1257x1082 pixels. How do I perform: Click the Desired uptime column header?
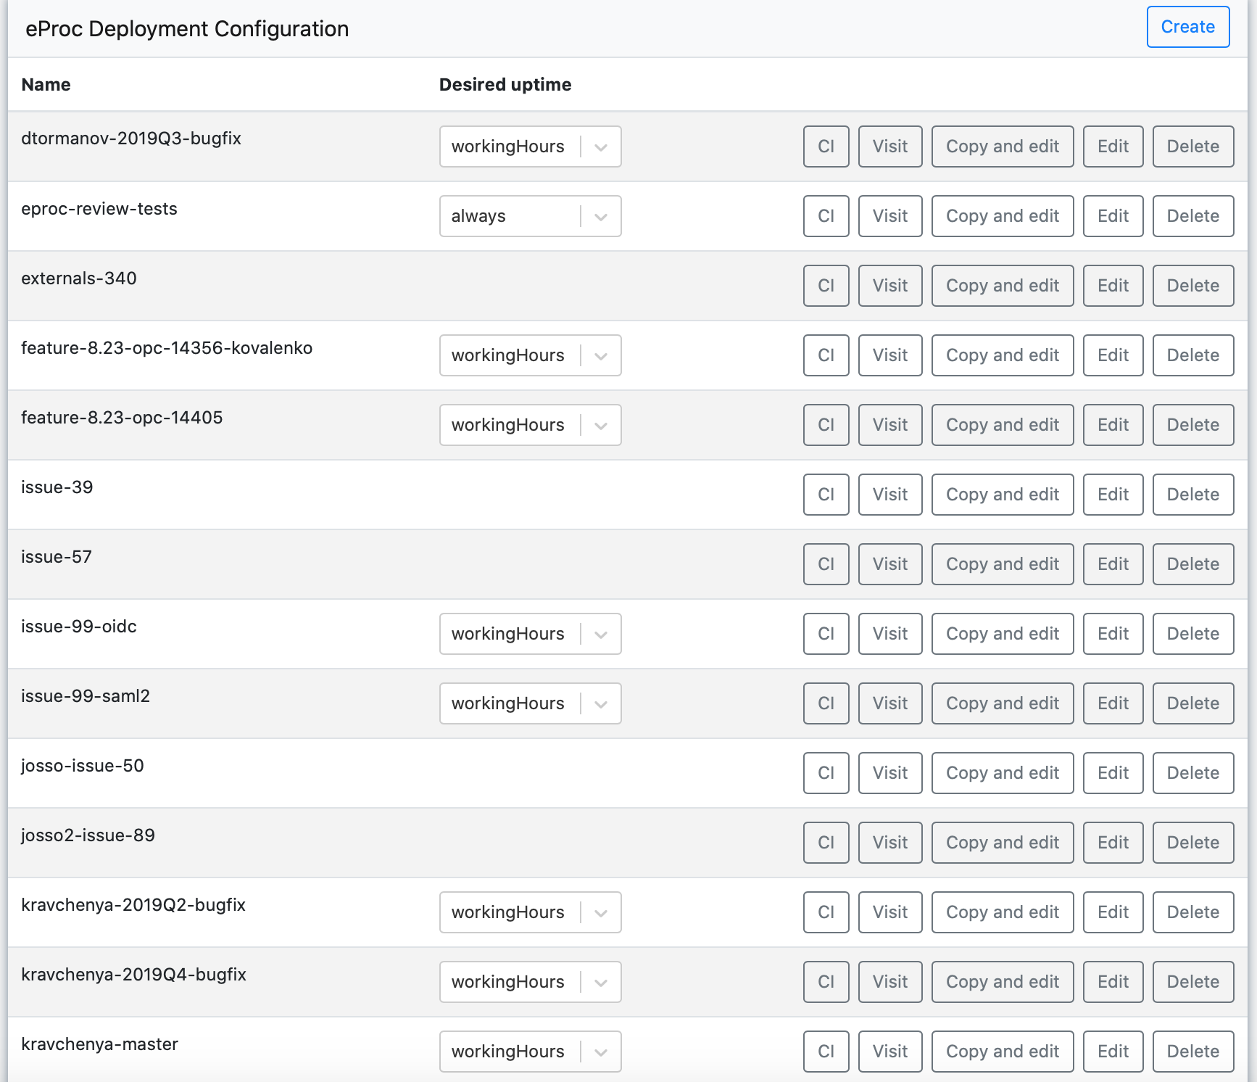click(505, 85)
